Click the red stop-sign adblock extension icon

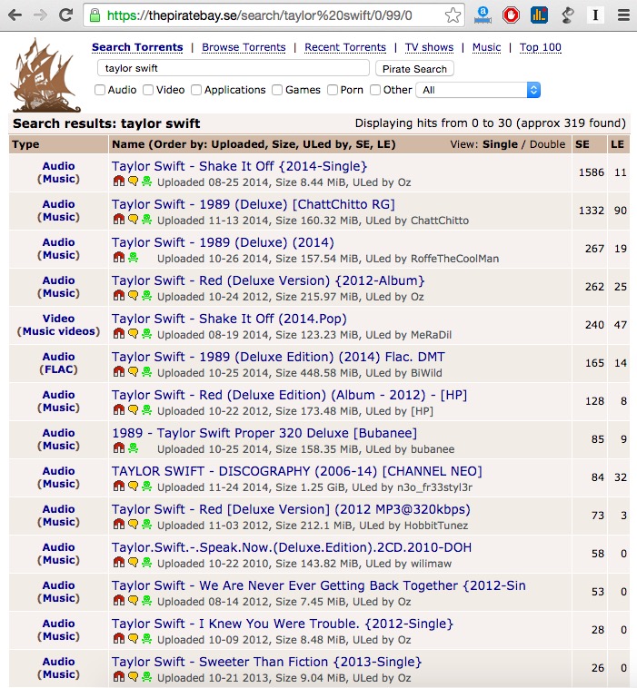(511, 15)
